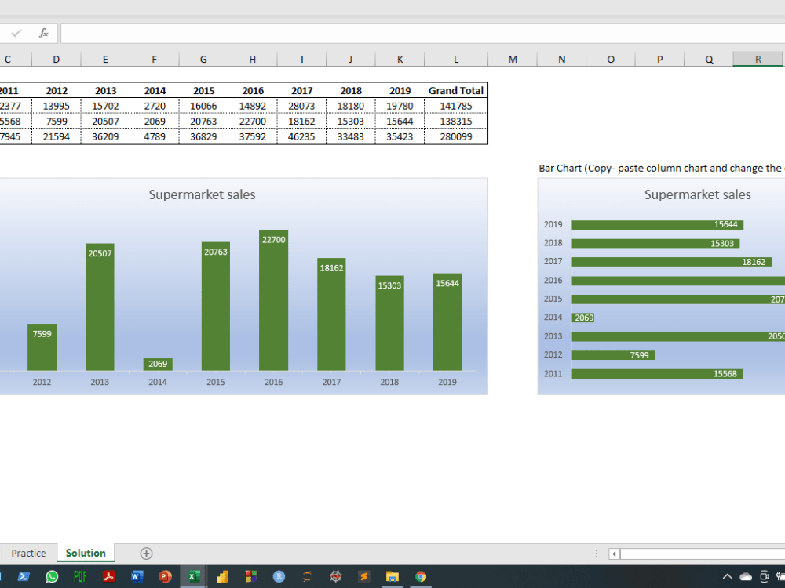Open Adobe Acrobat from the taskbar
This screenshot has width=785, height=588.
pyautogui.click(x=109, y=576)
